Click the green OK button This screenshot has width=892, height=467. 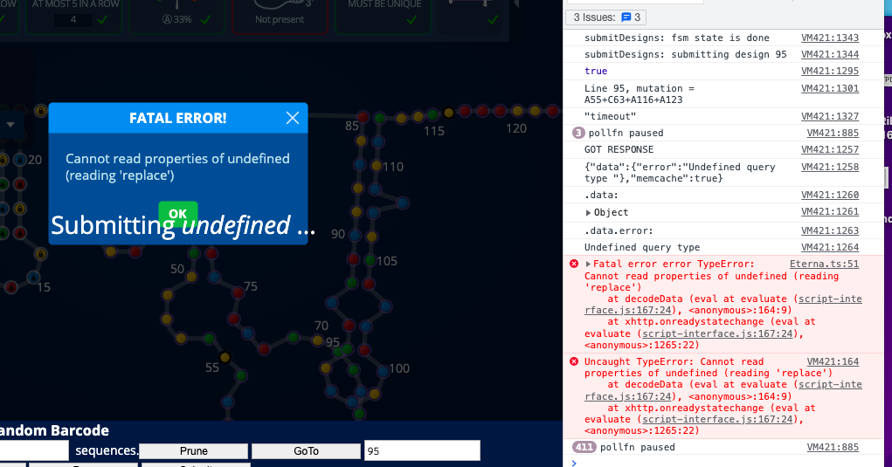[x=177, y=213]
